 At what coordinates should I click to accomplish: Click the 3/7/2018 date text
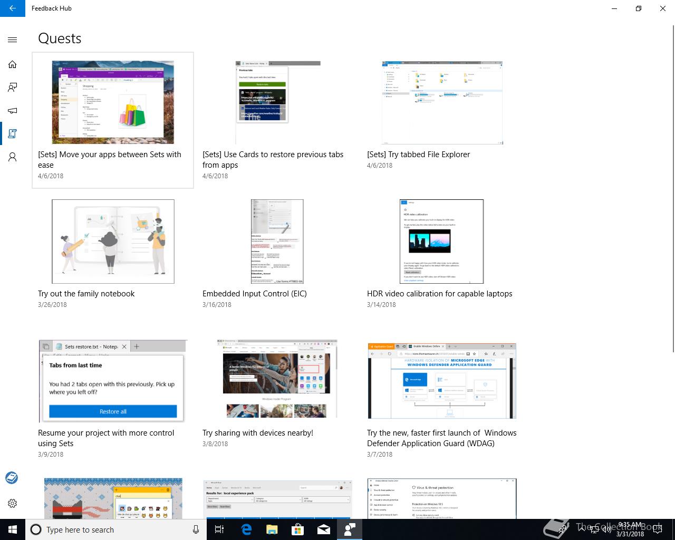tap(380, 455)
